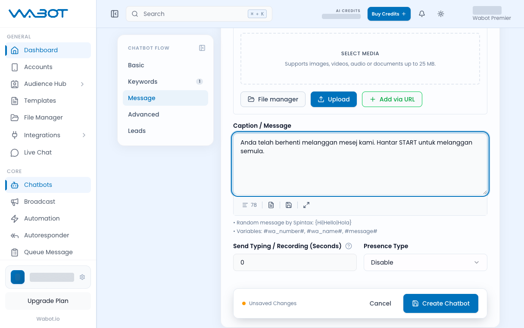This screenshot has width=524, height=328.
Task: Click Add via URL button
Action: tap(392, 99)
